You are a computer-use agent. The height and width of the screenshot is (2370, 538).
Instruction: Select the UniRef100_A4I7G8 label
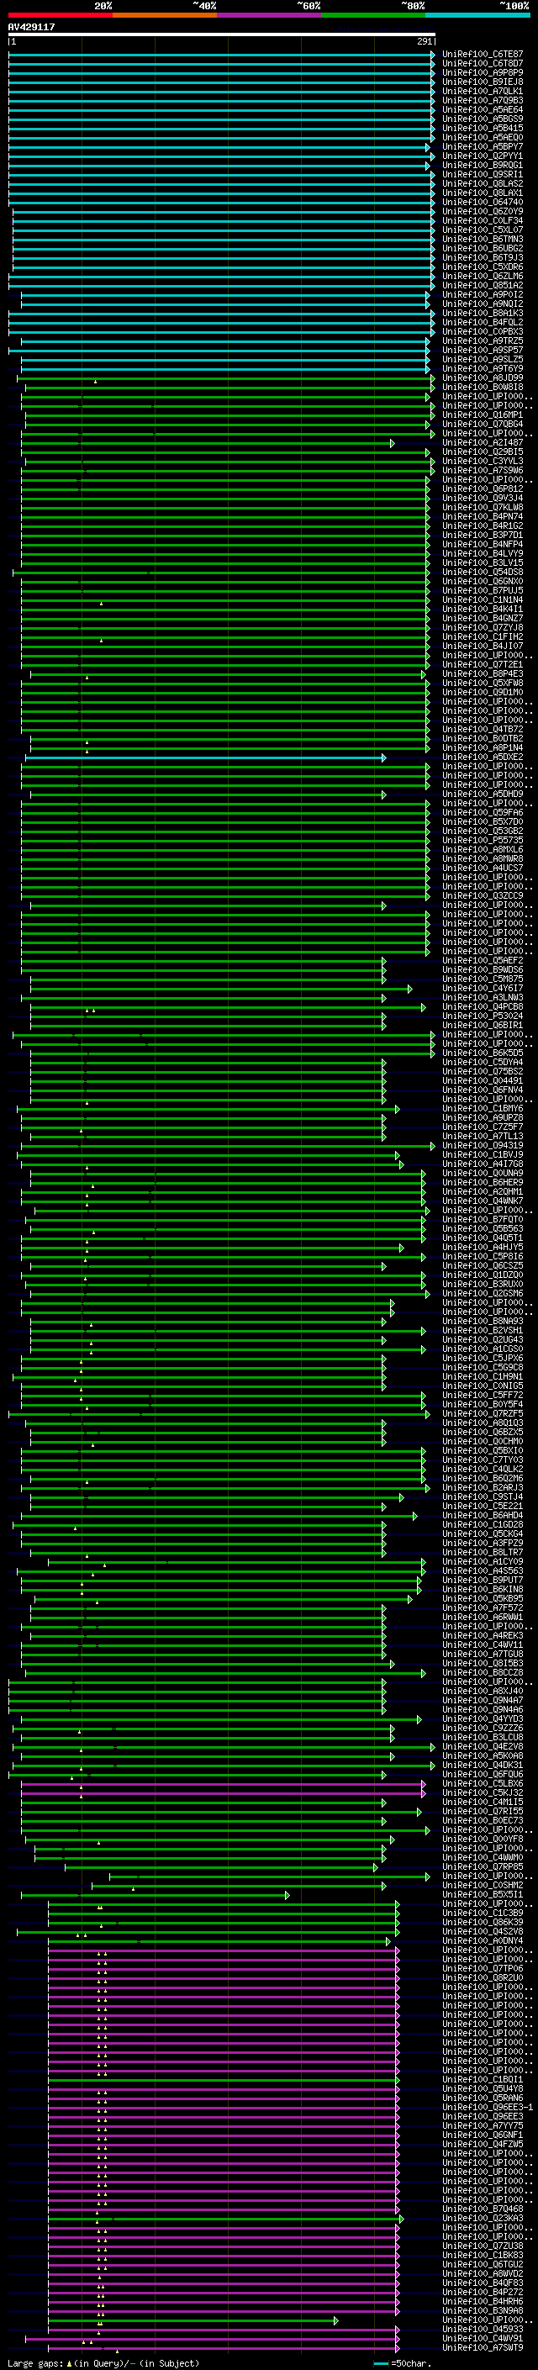coord(482,1164)
